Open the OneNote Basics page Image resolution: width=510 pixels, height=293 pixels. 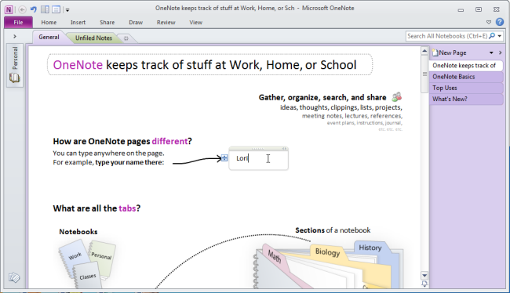pyautogui.click(x=466, y=77)
